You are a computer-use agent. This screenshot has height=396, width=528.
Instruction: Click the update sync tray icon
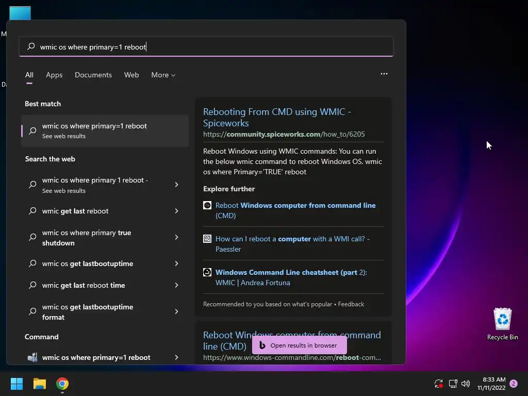(x=438, y=384)
